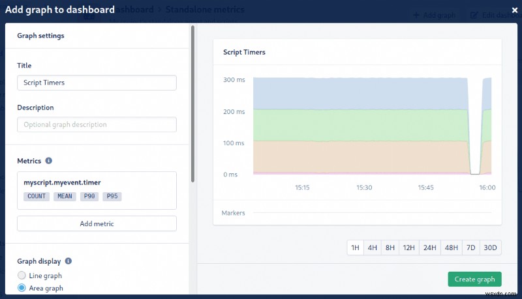Click the orange area in the chart
522x299 pixels.
(360, 156)
